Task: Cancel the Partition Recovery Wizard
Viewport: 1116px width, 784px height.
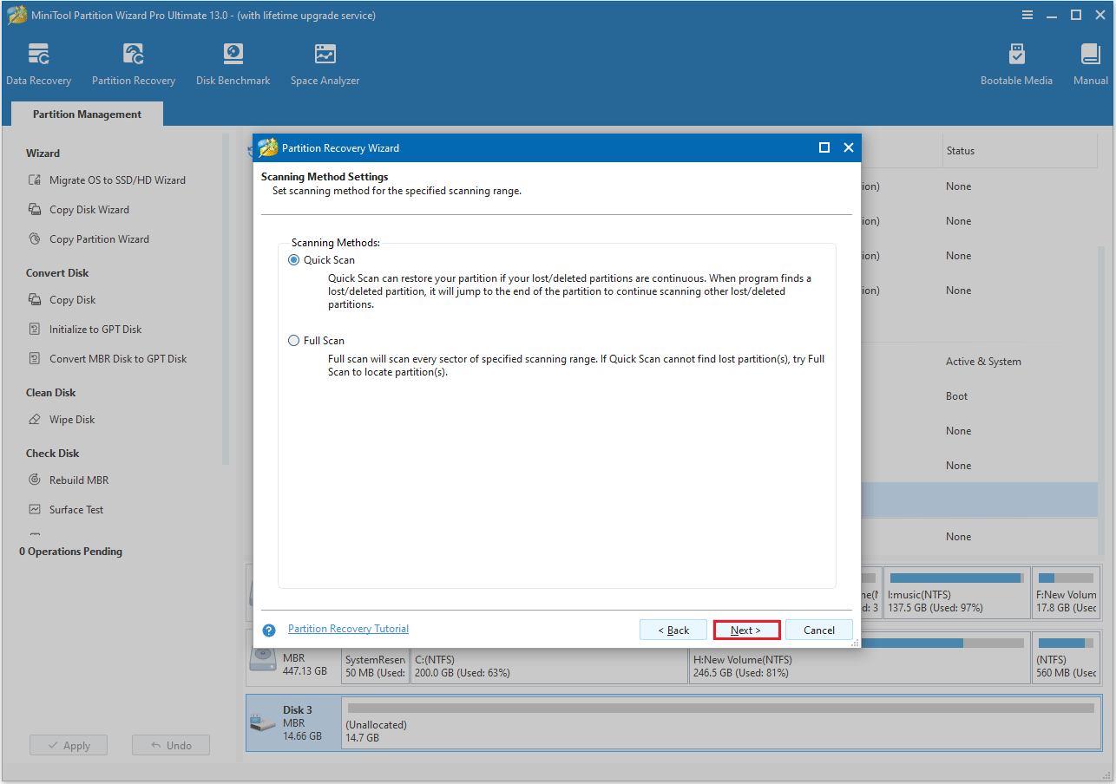Action: (819, 630)
